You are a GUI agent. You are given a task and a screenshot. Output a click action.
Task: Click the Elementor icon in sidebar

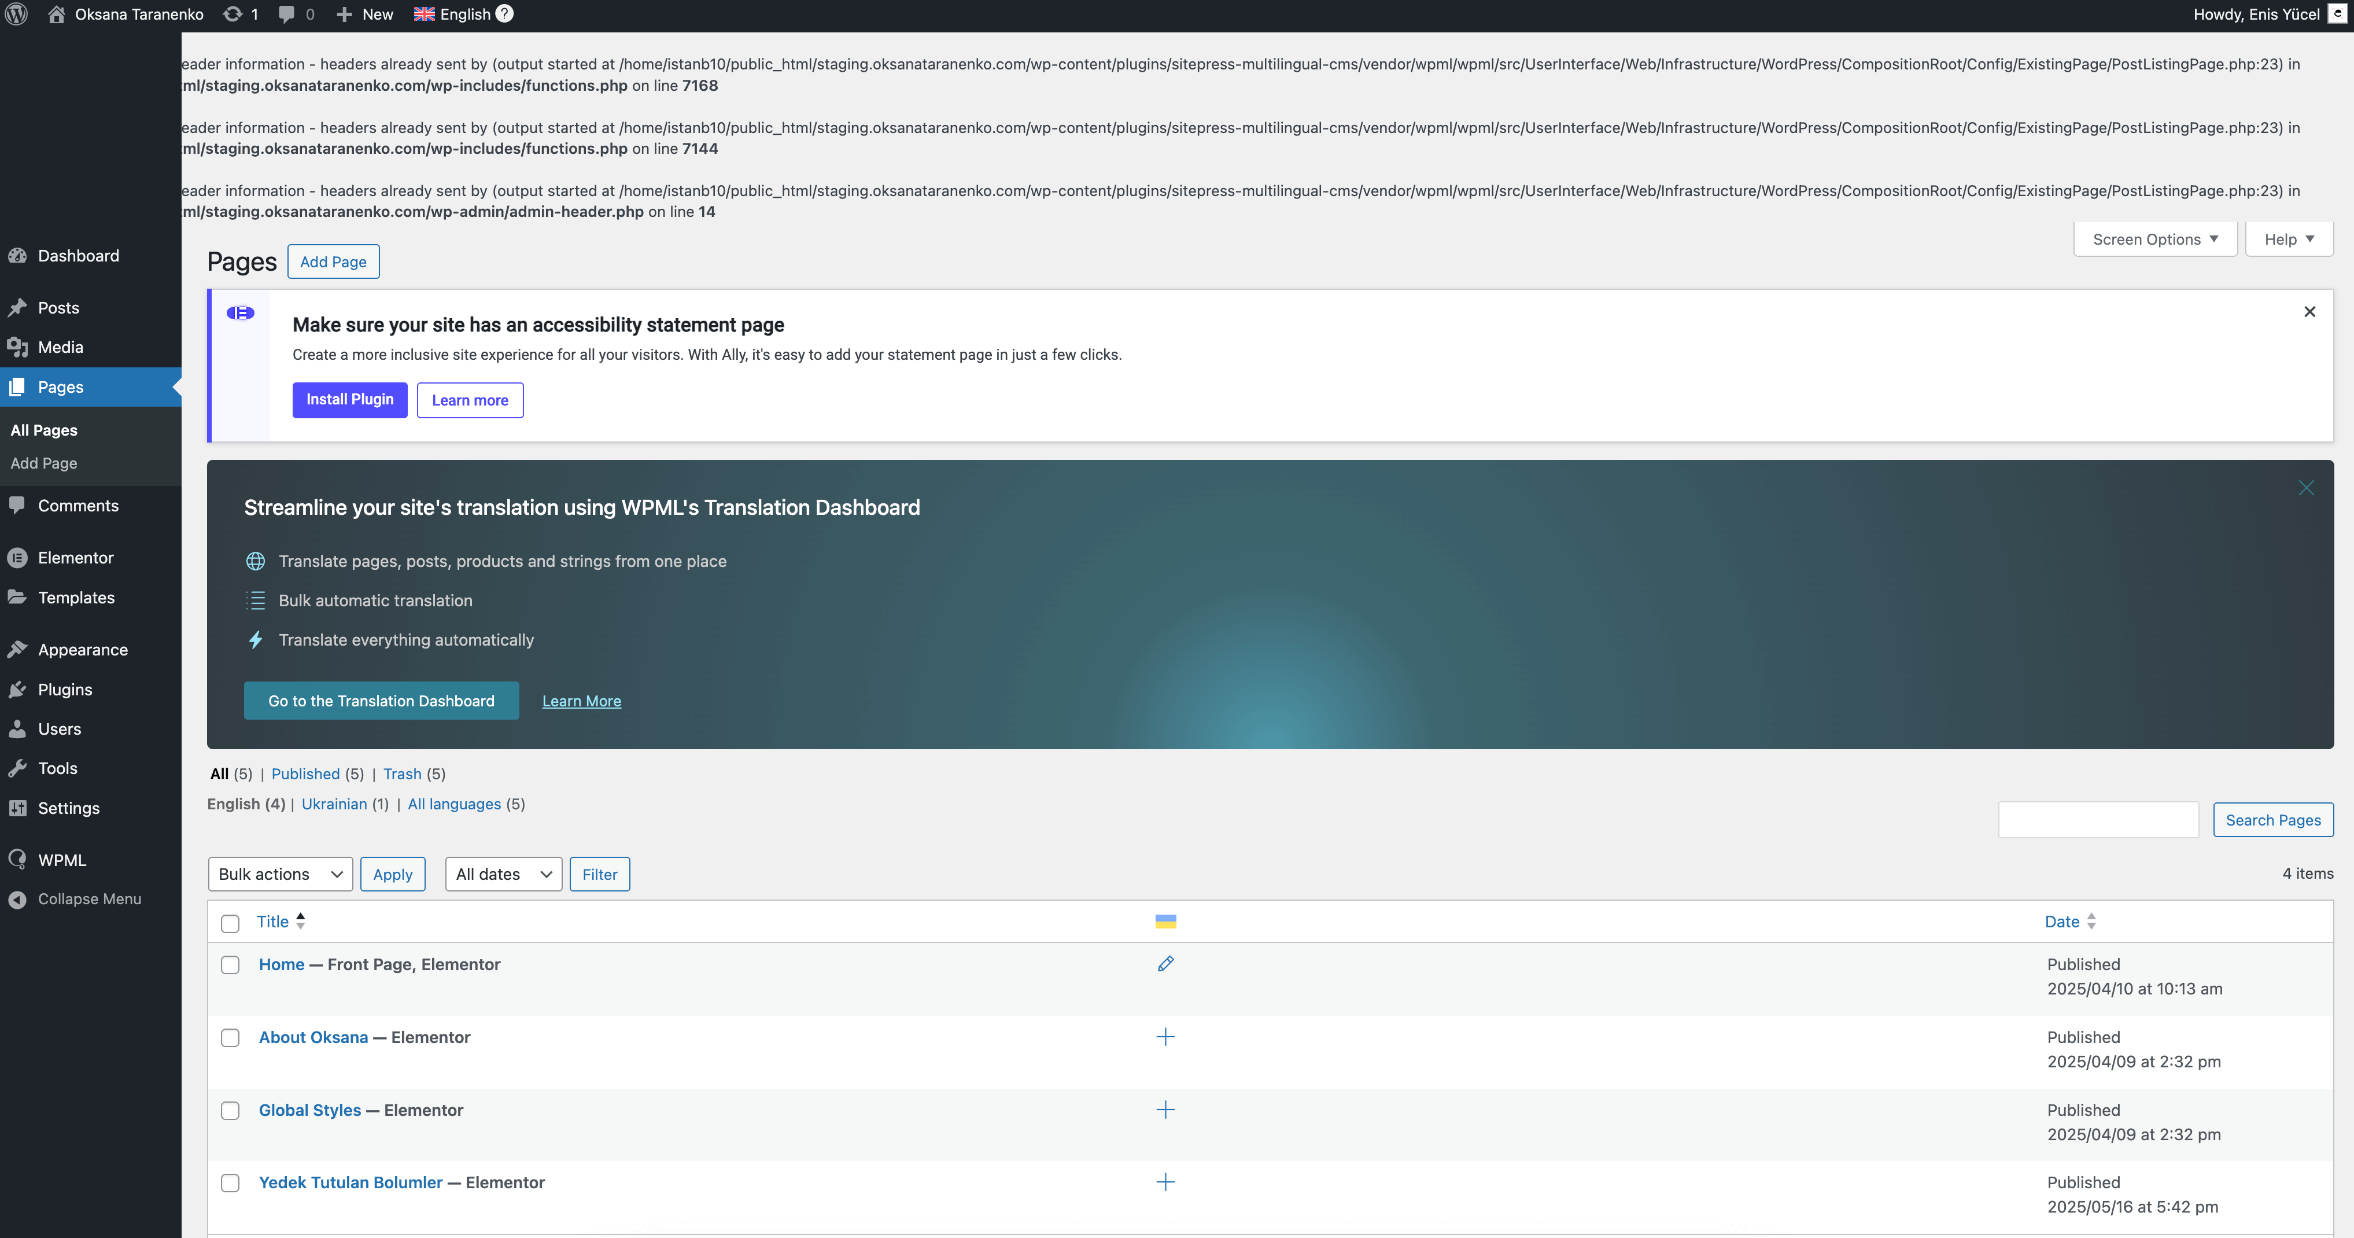(17, 558)
